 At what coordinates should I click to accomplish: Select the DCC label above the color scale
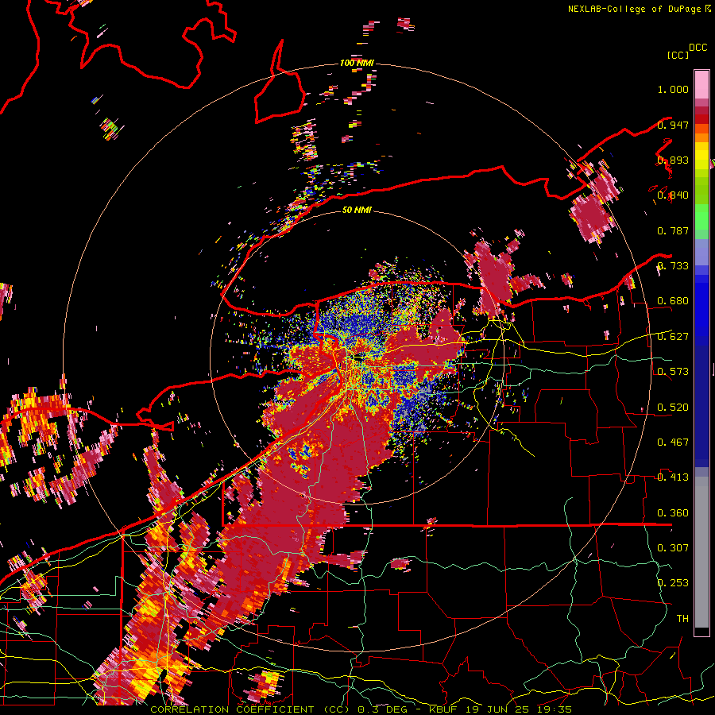[x=698, y=48]
